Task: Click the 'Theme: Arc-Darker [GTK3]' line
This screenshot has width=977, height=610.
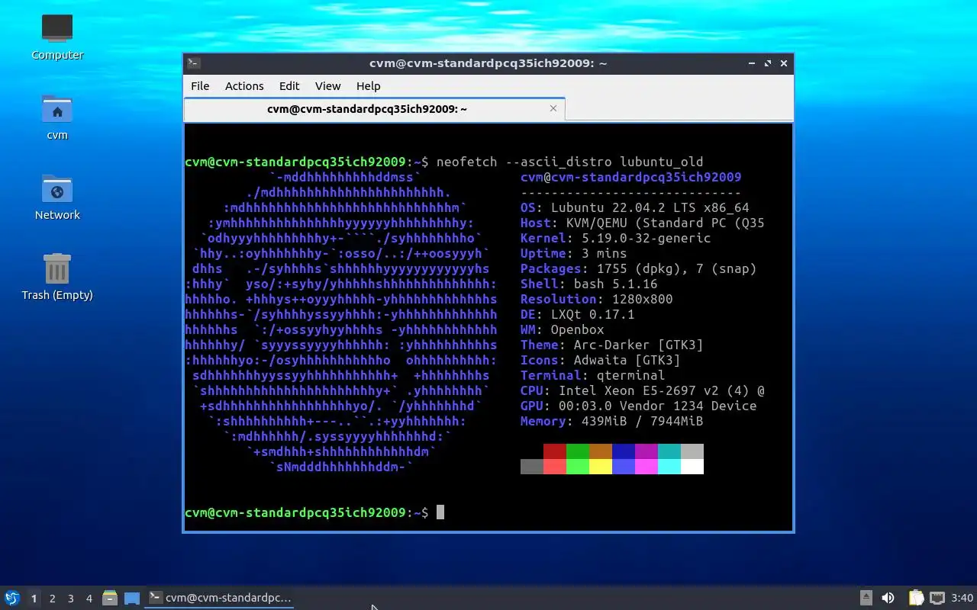Action: [x=612, y=345]
